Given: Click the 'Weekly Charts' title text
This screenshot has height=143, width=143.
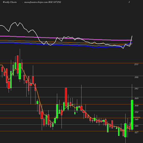Looking at the screenshot, I should pyautogui.click(x=10, y=2).
